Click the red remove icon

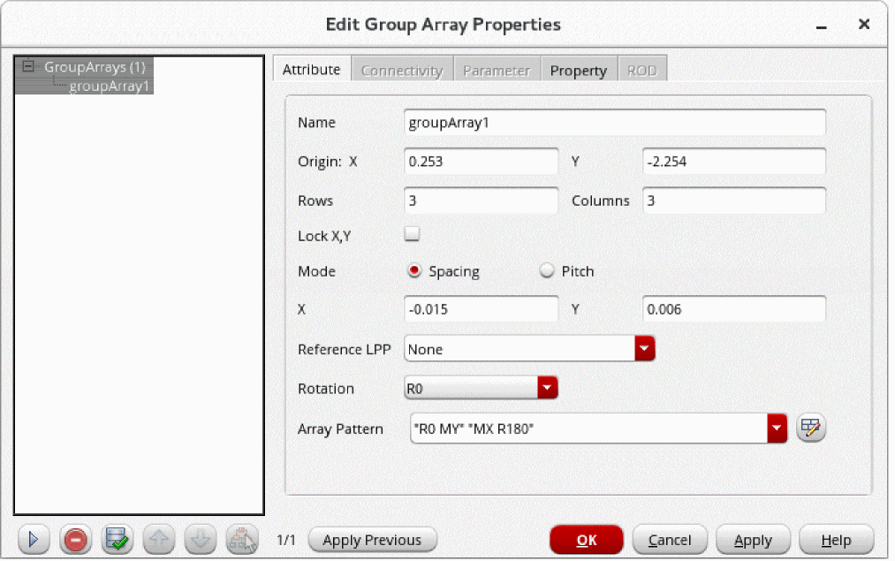tap(75, 539)
